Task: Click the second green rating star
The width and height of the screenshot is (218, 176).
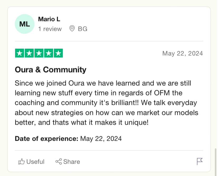Action: pyautogui.click(x=29, y=53)
